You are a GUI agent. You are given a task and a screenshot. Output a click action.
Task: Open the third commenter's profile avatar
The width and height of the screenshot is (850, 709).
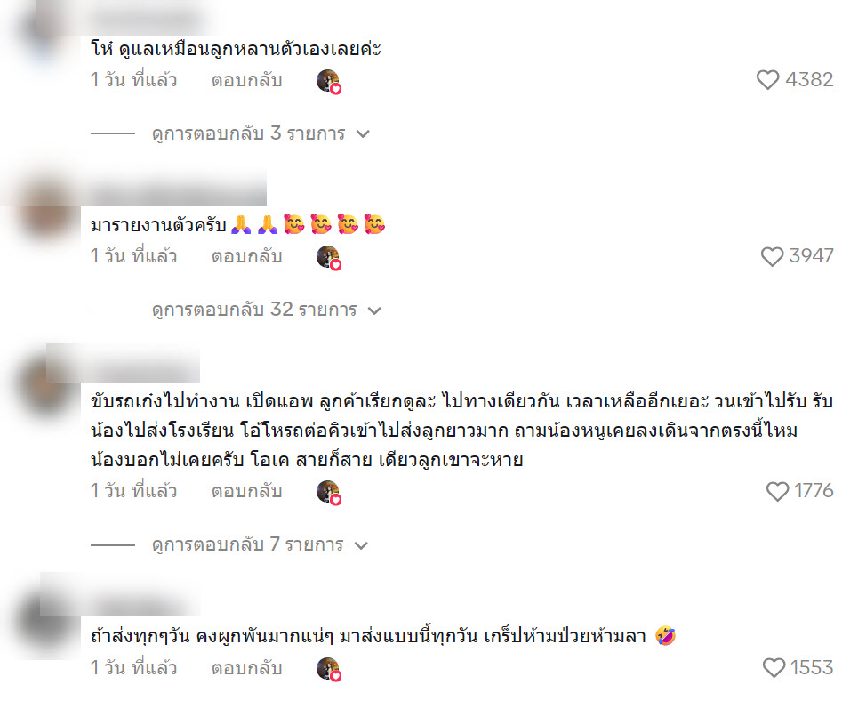(49, 388)
